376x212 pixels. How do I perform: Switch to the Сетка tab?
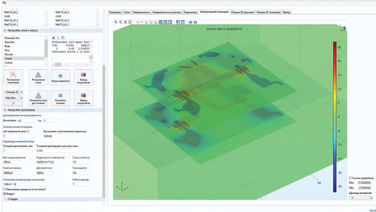pyautogui.click(x=127, y=12)
